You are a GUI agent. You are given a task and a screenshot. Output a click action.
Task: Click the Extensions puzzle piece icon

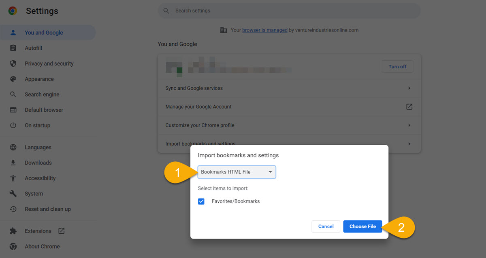click(13, 231)
